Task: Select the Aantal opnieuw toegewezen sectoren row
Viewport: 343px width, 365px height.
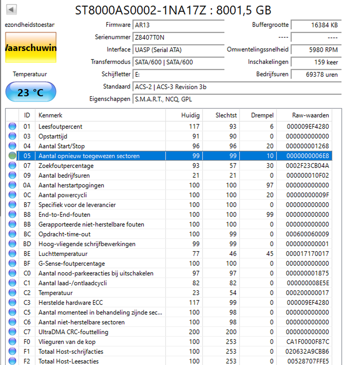Action: click(x=174, y=156)
